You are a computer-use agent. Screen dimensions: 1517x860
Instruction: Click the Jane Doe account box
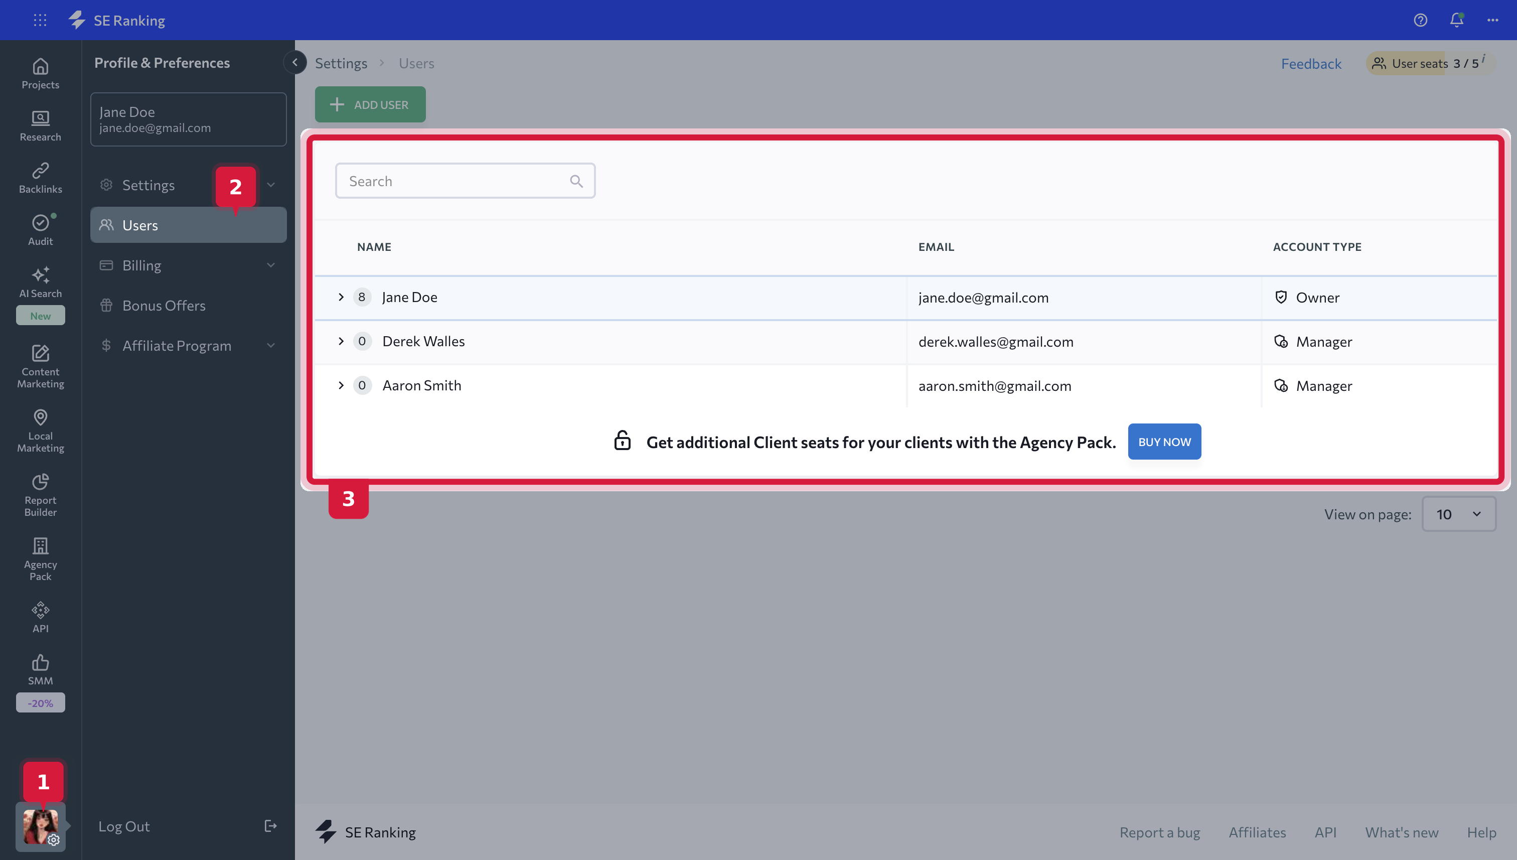pos(188,119)
